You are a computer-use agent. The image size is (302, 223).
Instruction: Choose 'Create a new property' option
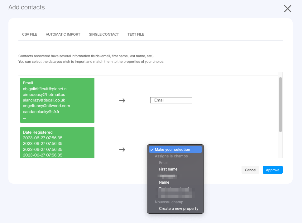point(179,209)
